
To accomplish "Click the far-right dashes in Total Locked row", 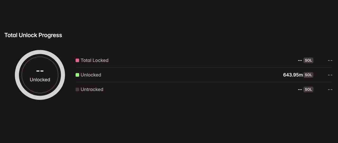I will pyautogui.click(x=330, y=60).
